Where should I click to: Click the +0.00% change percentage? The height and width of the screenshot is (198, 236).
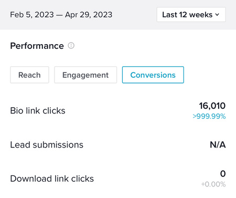click(213, 184)
